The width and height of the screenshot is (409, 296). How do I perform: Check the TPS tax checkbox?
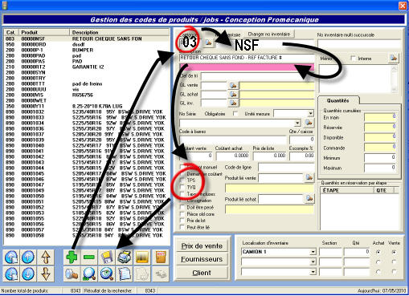coord(182,180)
